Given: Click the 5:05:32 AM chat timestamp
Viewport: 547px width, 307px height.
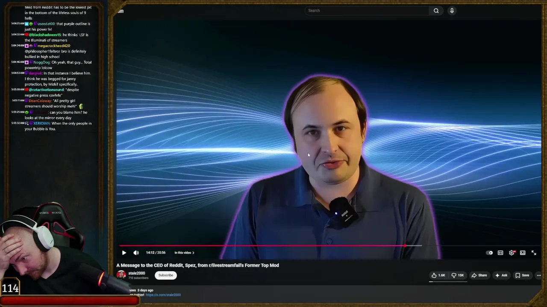Looking at the screenshot, I should [x=18, y=123].
